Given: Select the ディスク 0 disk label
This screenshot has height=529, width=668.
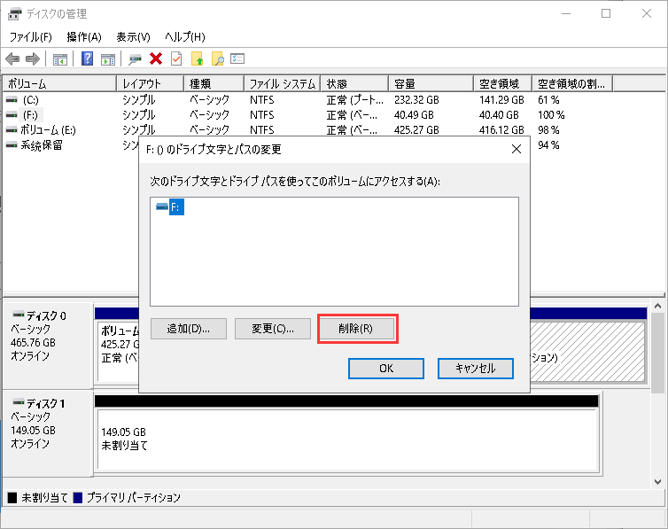Looking at the screenshot, I should point(46,316).
